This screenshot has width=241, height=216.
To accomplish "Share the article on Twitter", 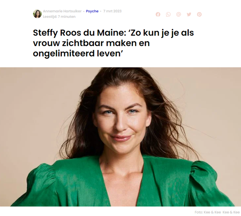I will click(x=189, y=14).
